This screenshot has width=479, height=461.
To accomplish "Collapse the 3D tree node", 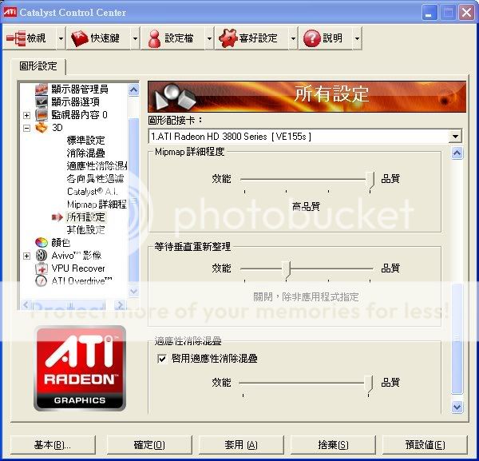I will (x=26, y=128).
